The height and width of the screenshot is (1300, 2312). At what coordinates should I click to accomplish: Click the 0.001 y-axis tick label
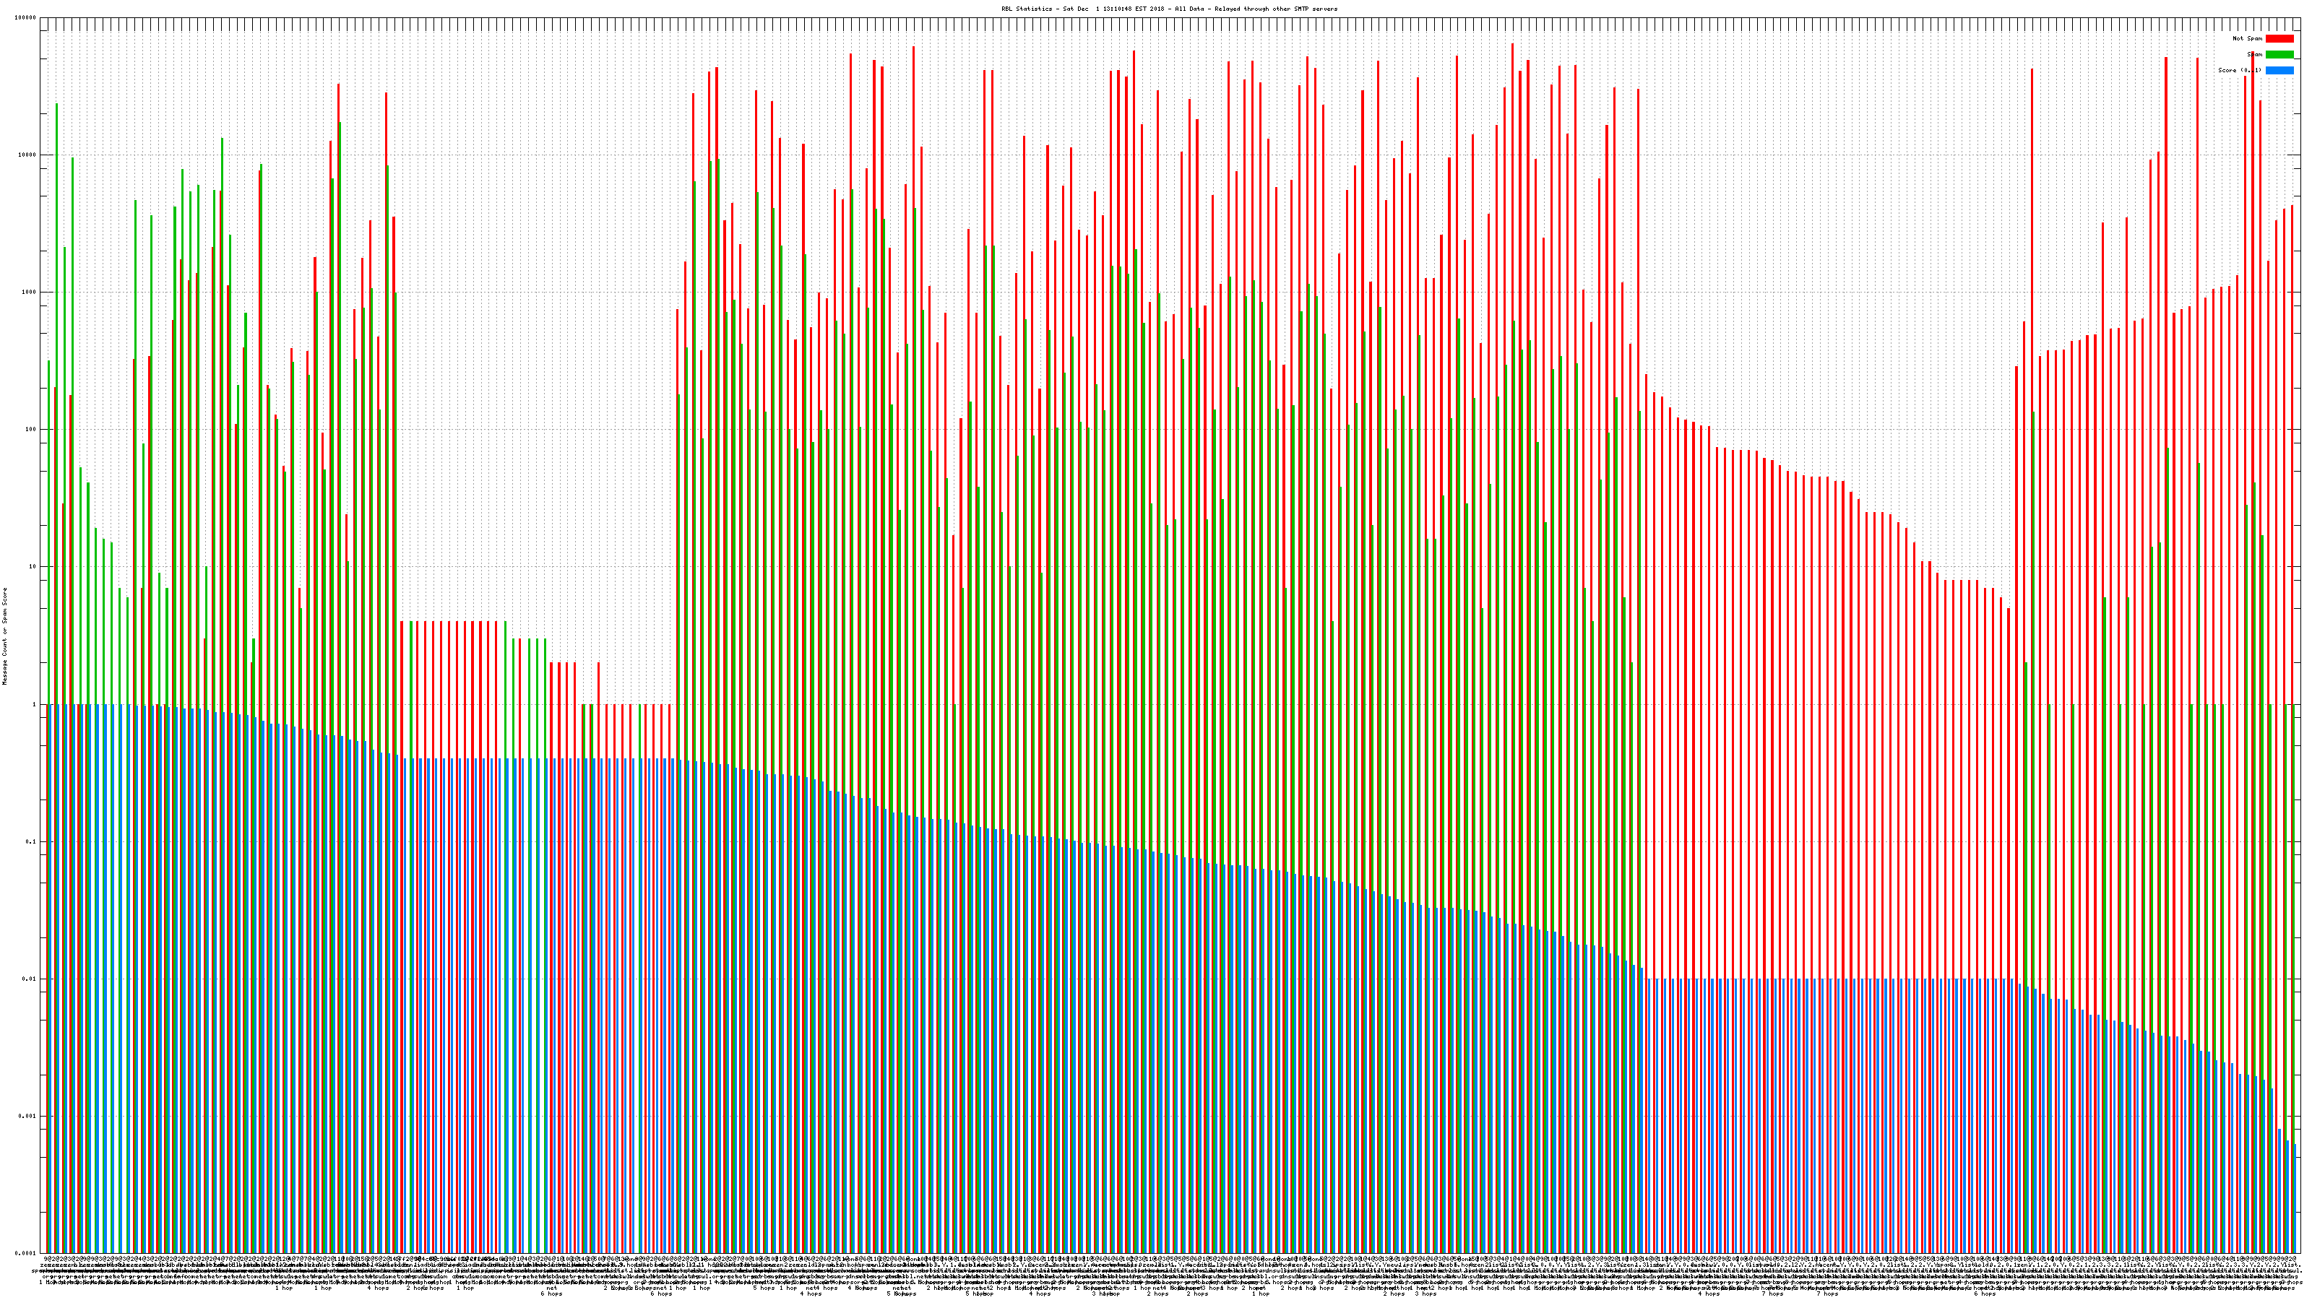[x=28, y=1116]
